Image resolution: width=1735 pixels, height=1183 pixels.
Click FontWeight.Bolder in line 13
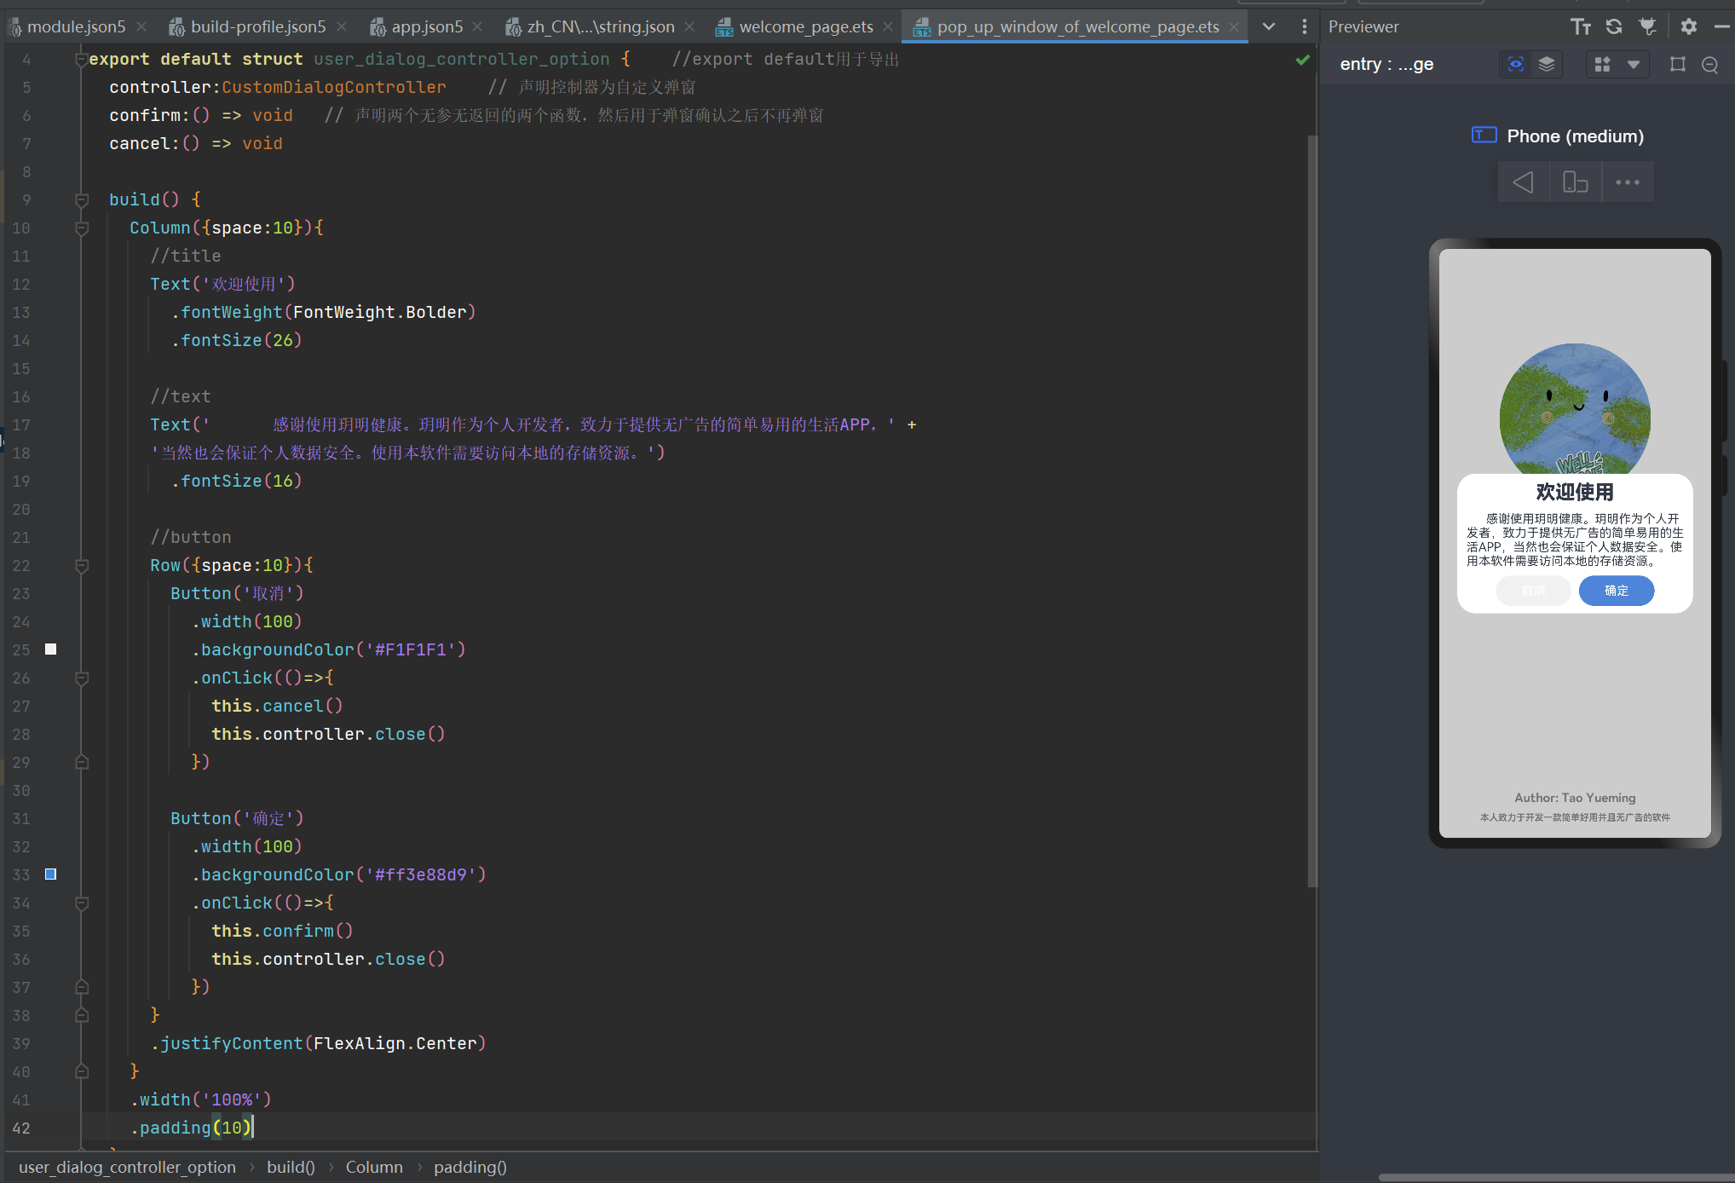380,312
